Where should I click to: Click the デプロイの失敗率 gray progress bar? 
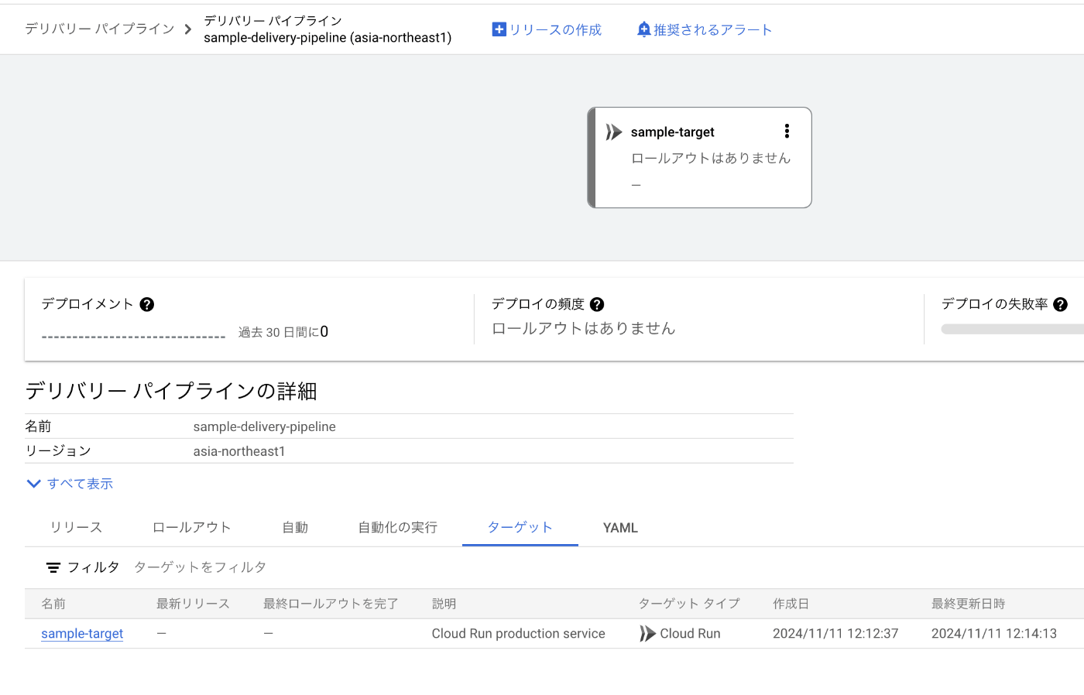(x=1012, y=329)
